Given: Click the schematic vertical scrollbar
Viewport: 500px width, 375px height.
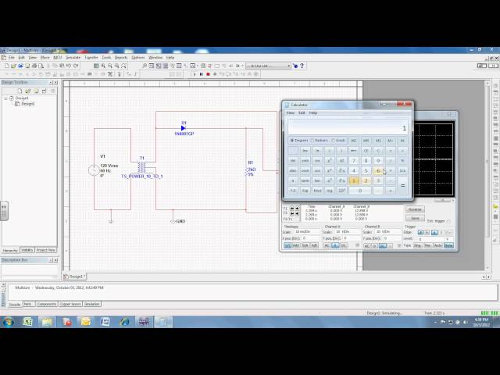Looking at the screenshot, I should [487, 175].
